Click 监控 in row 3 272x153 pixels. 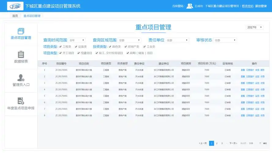[x=257, y=83]
